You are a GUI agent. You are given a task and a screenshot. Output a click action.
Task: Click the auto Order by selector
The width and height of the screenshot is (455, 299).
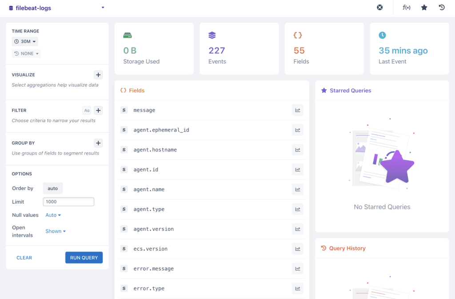point(52,188)
